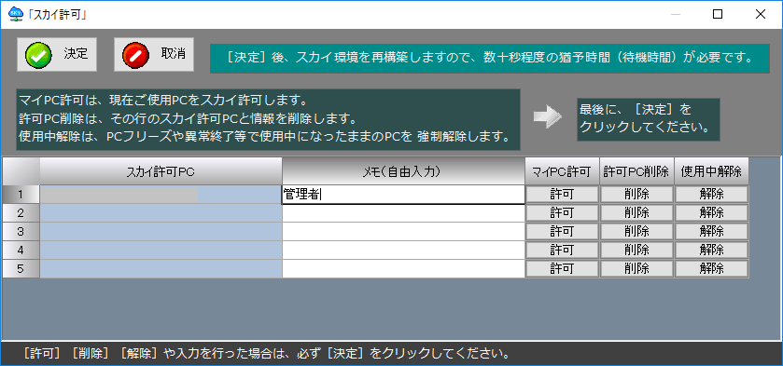The height and width of the screenshot is (366, 783).
Task: Click 削除 button in row 5
Action: [x=636, y=268]
